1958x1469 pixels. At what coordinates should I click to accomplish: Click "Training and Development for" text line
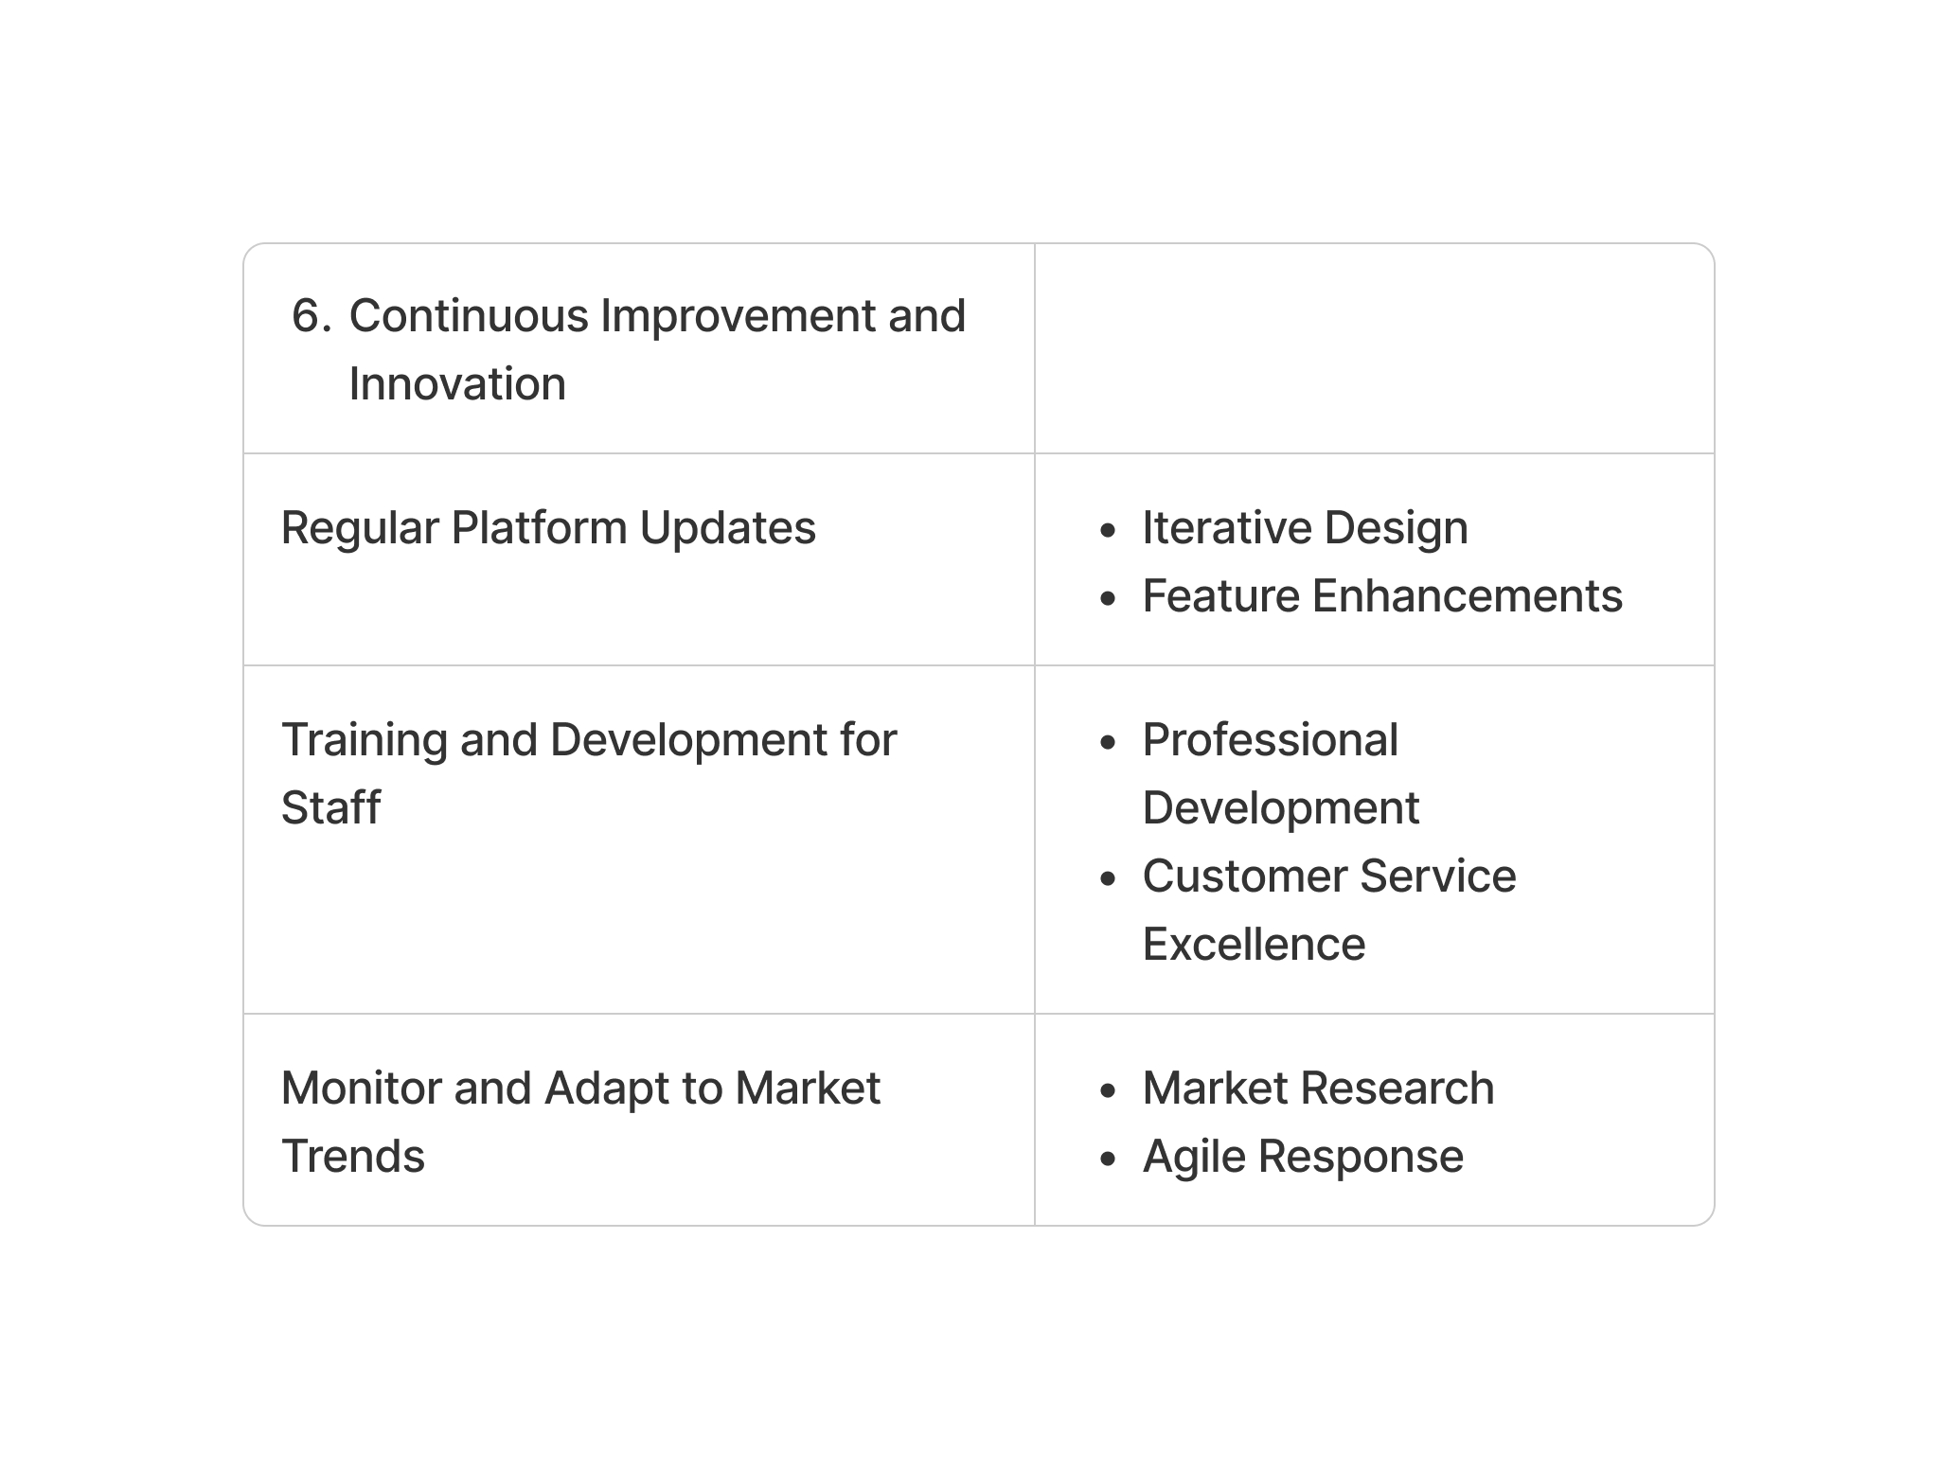click(588, 740)
